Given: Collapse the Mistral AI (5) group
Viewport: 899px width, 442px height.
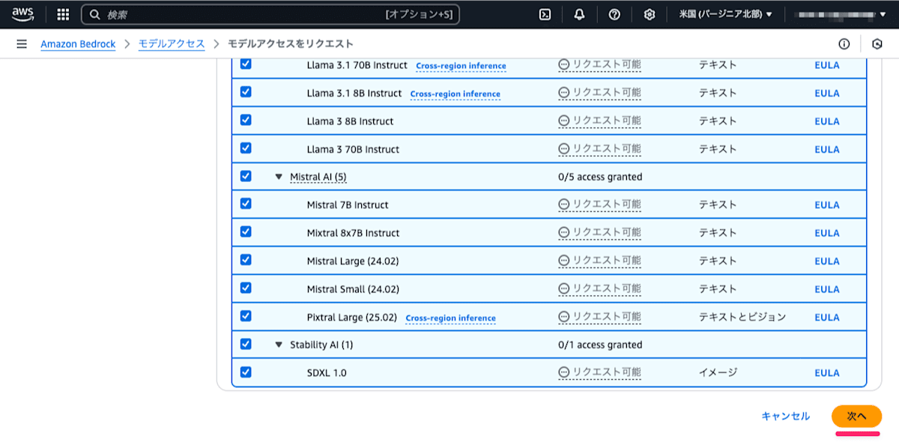Looking at the screenshot, I should point(279,178).
